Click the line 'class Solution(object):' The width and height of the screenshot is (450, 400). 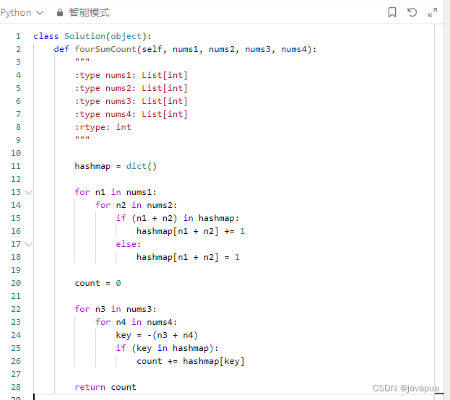pyautogui.click(x=92, y=36)
